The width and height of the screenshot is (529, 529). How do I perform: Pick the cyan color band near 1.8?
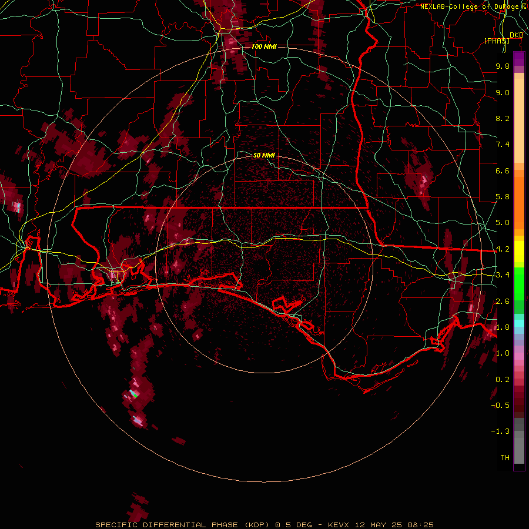(519, 323)
